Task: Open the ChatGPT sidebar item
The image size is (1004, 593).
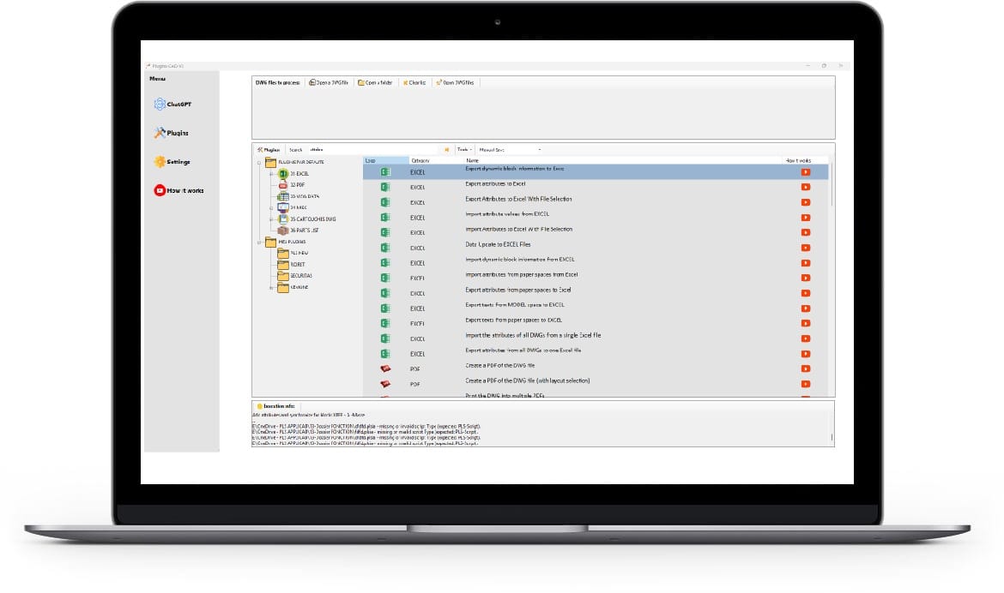Action: (172, 105)
